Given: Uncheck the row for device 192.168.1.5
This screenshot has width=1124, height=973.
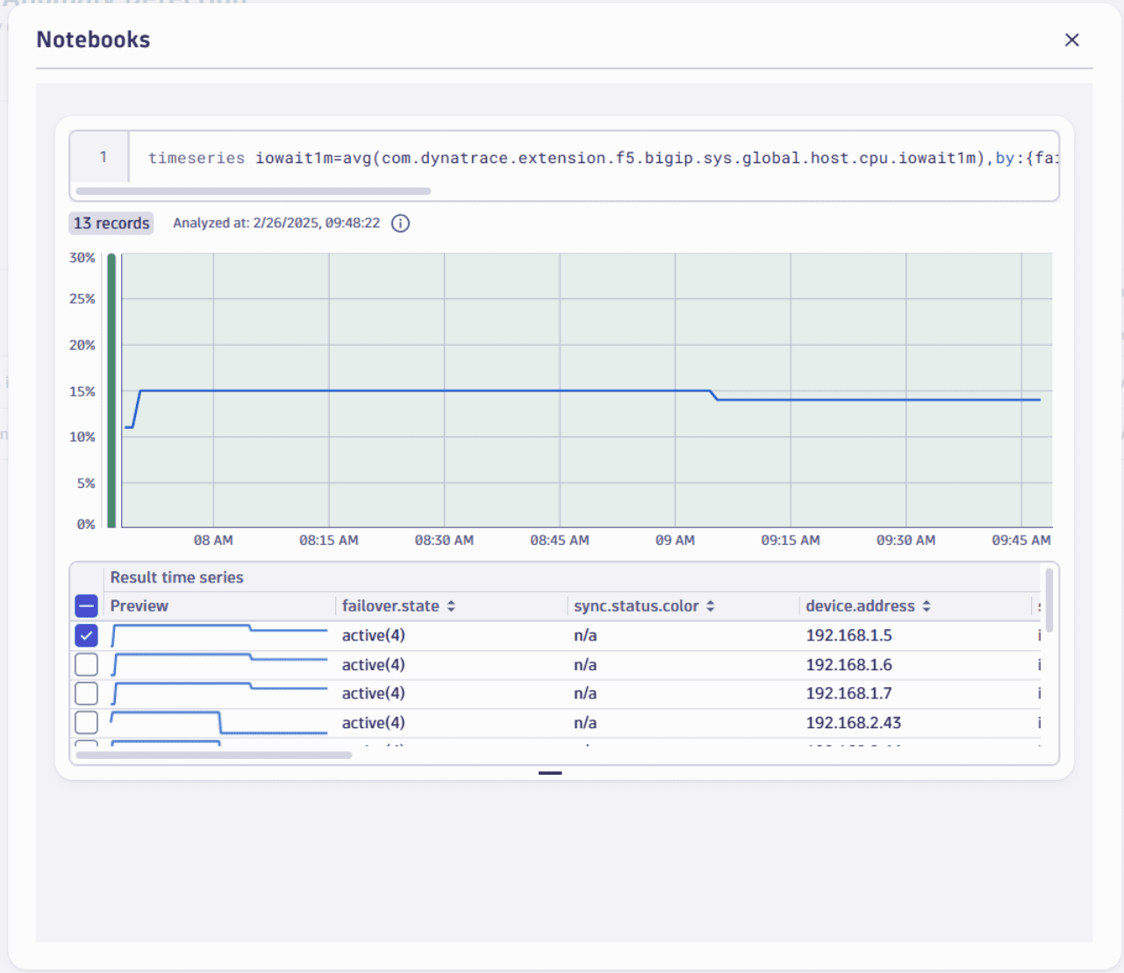Looking at the screenshot, I should (x=85, y=634).
